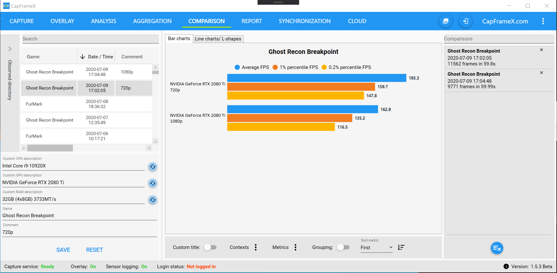Open the OVERLAY tab
The height and width of the screenshot is (273, 557).
click(62, 21)
